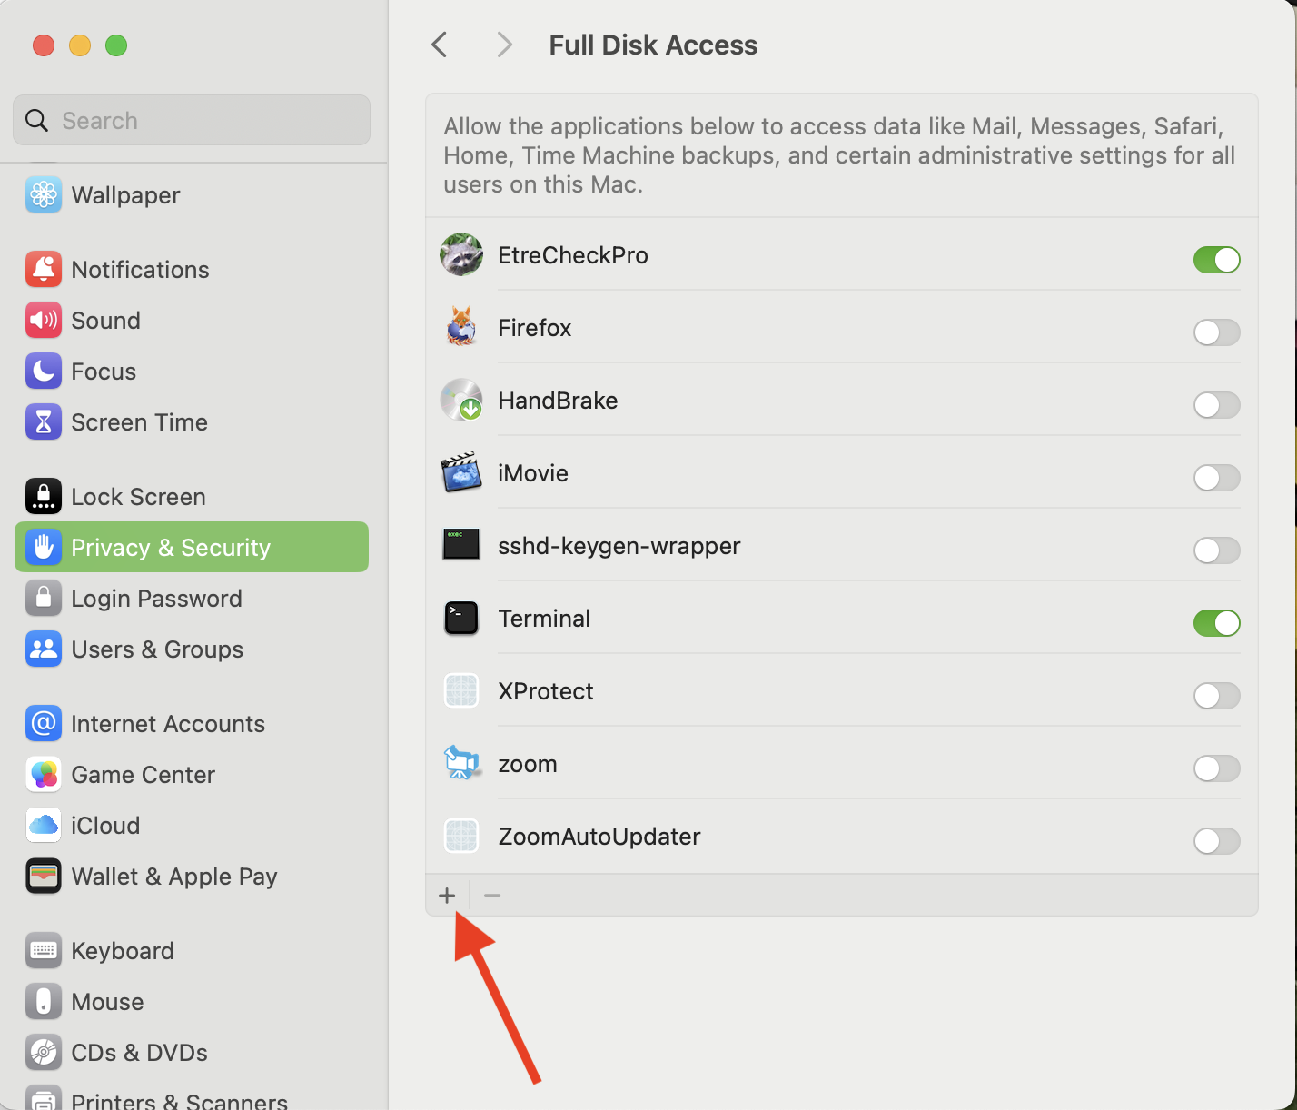Open Screen Time settings
Screen dimensions: 1297x1110
[192, 422]
